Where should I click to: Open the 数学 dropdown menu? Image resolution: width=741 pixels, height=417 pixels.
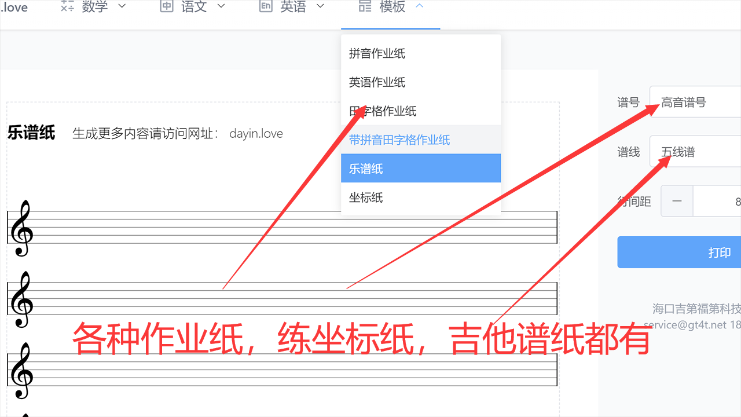coord(122,6)
